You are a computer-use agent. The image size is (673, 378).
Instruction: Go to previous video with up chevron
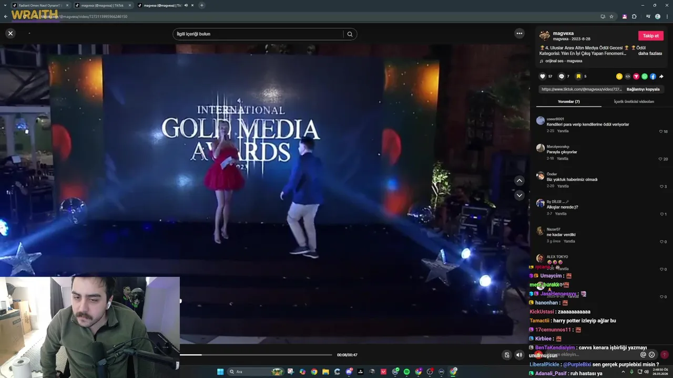click(x=519, y=181)
